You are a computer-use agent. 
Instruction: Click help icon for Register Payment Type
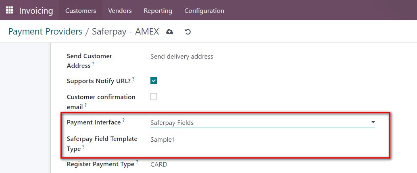(137, 162)
